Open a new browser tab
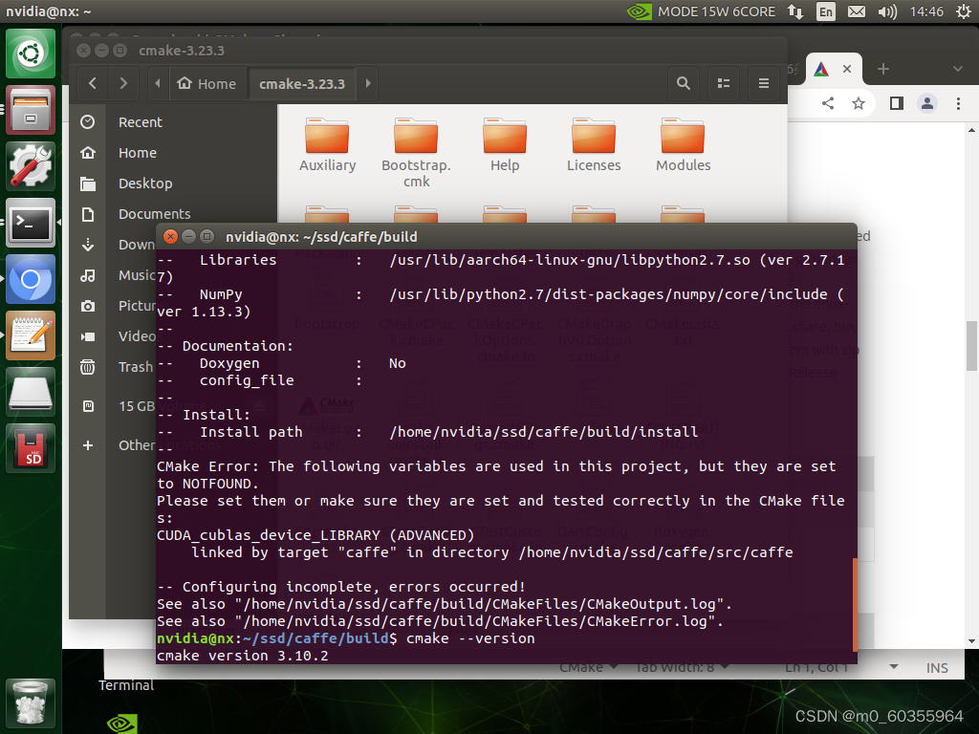979x734 pixels. [882, 69]
